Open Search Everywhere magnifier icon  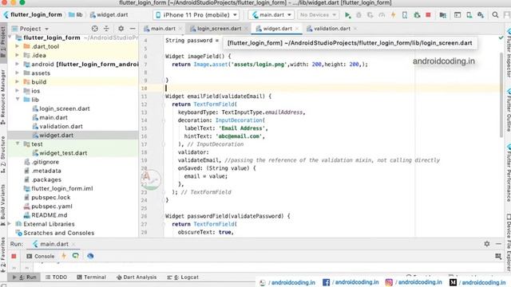[495, 15]
